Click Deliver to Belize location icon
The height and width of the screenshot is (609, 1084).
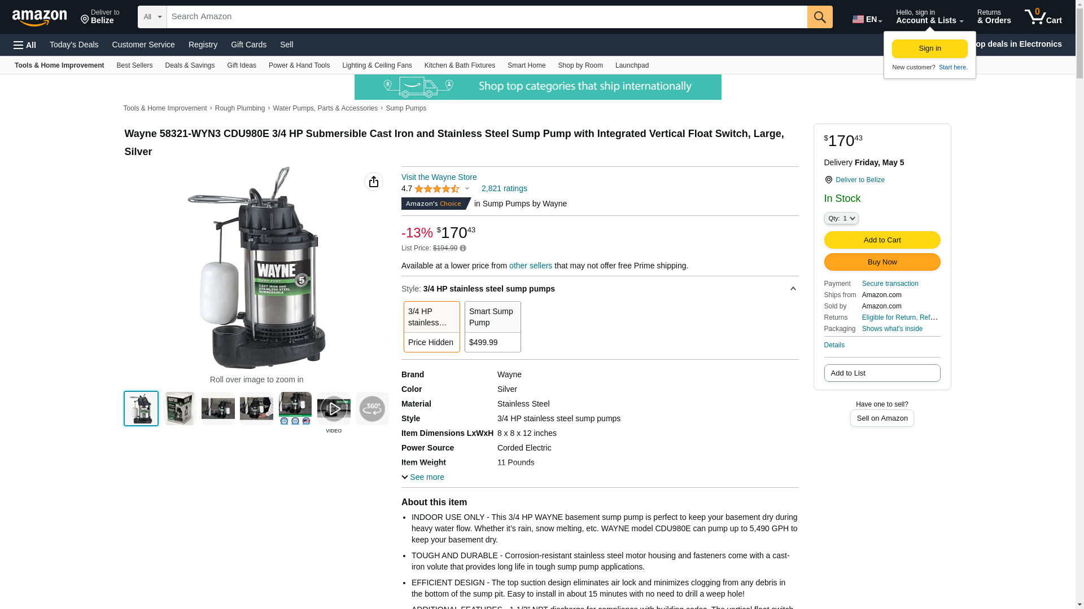tap(828, 180)
